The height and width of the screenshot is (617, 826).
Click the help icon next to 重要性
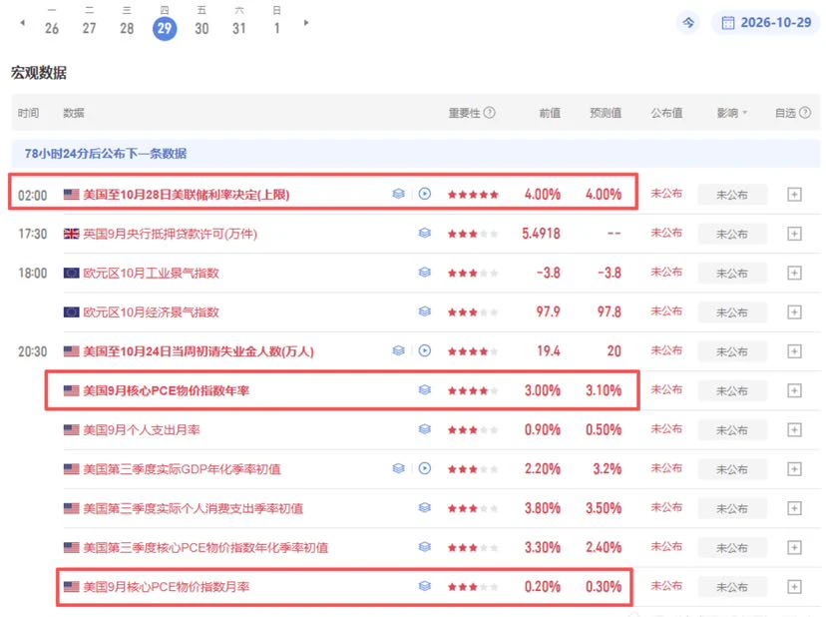(x=490, y=113)
